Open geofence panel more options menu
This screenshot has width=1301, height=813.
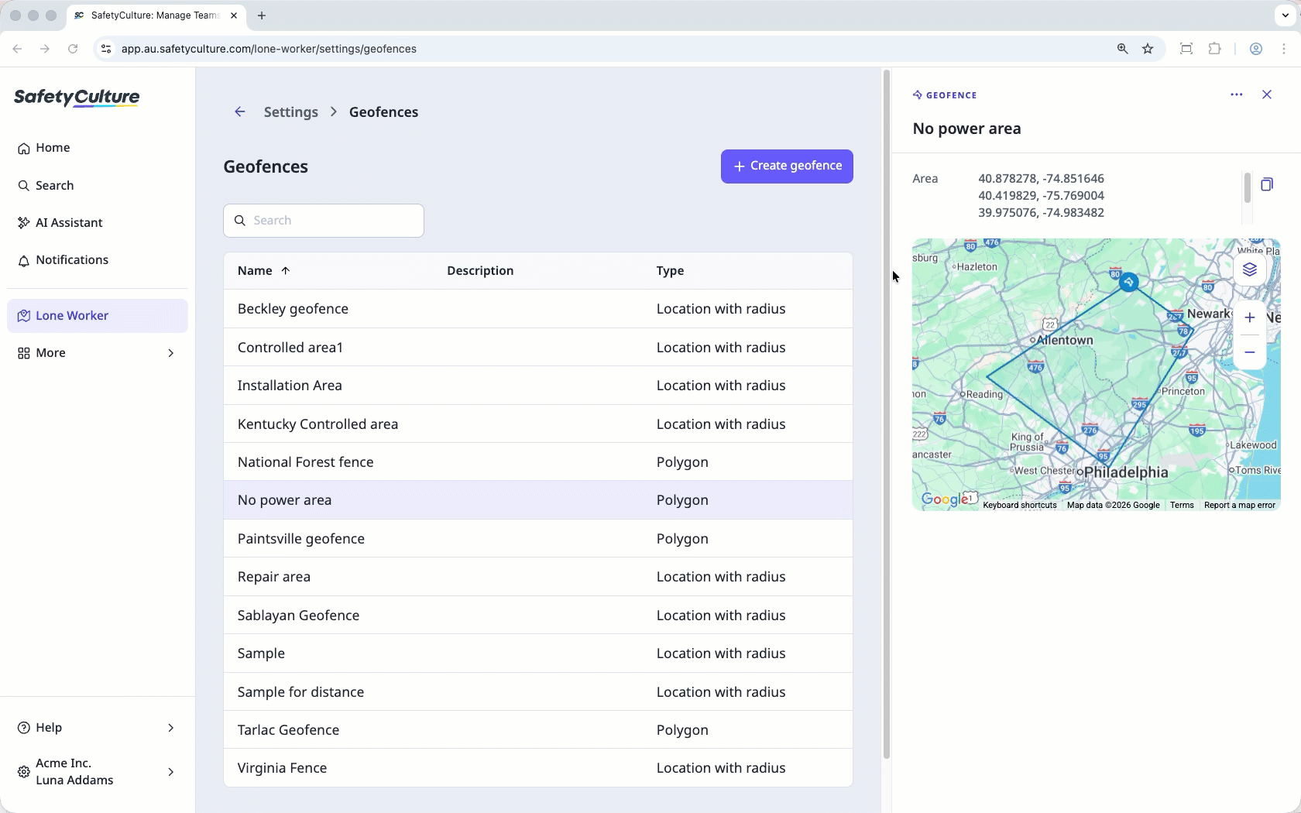pos(1237,94)
